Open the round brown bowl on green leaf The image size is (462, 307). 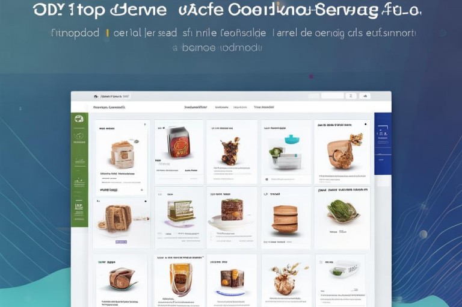[123, 279]
